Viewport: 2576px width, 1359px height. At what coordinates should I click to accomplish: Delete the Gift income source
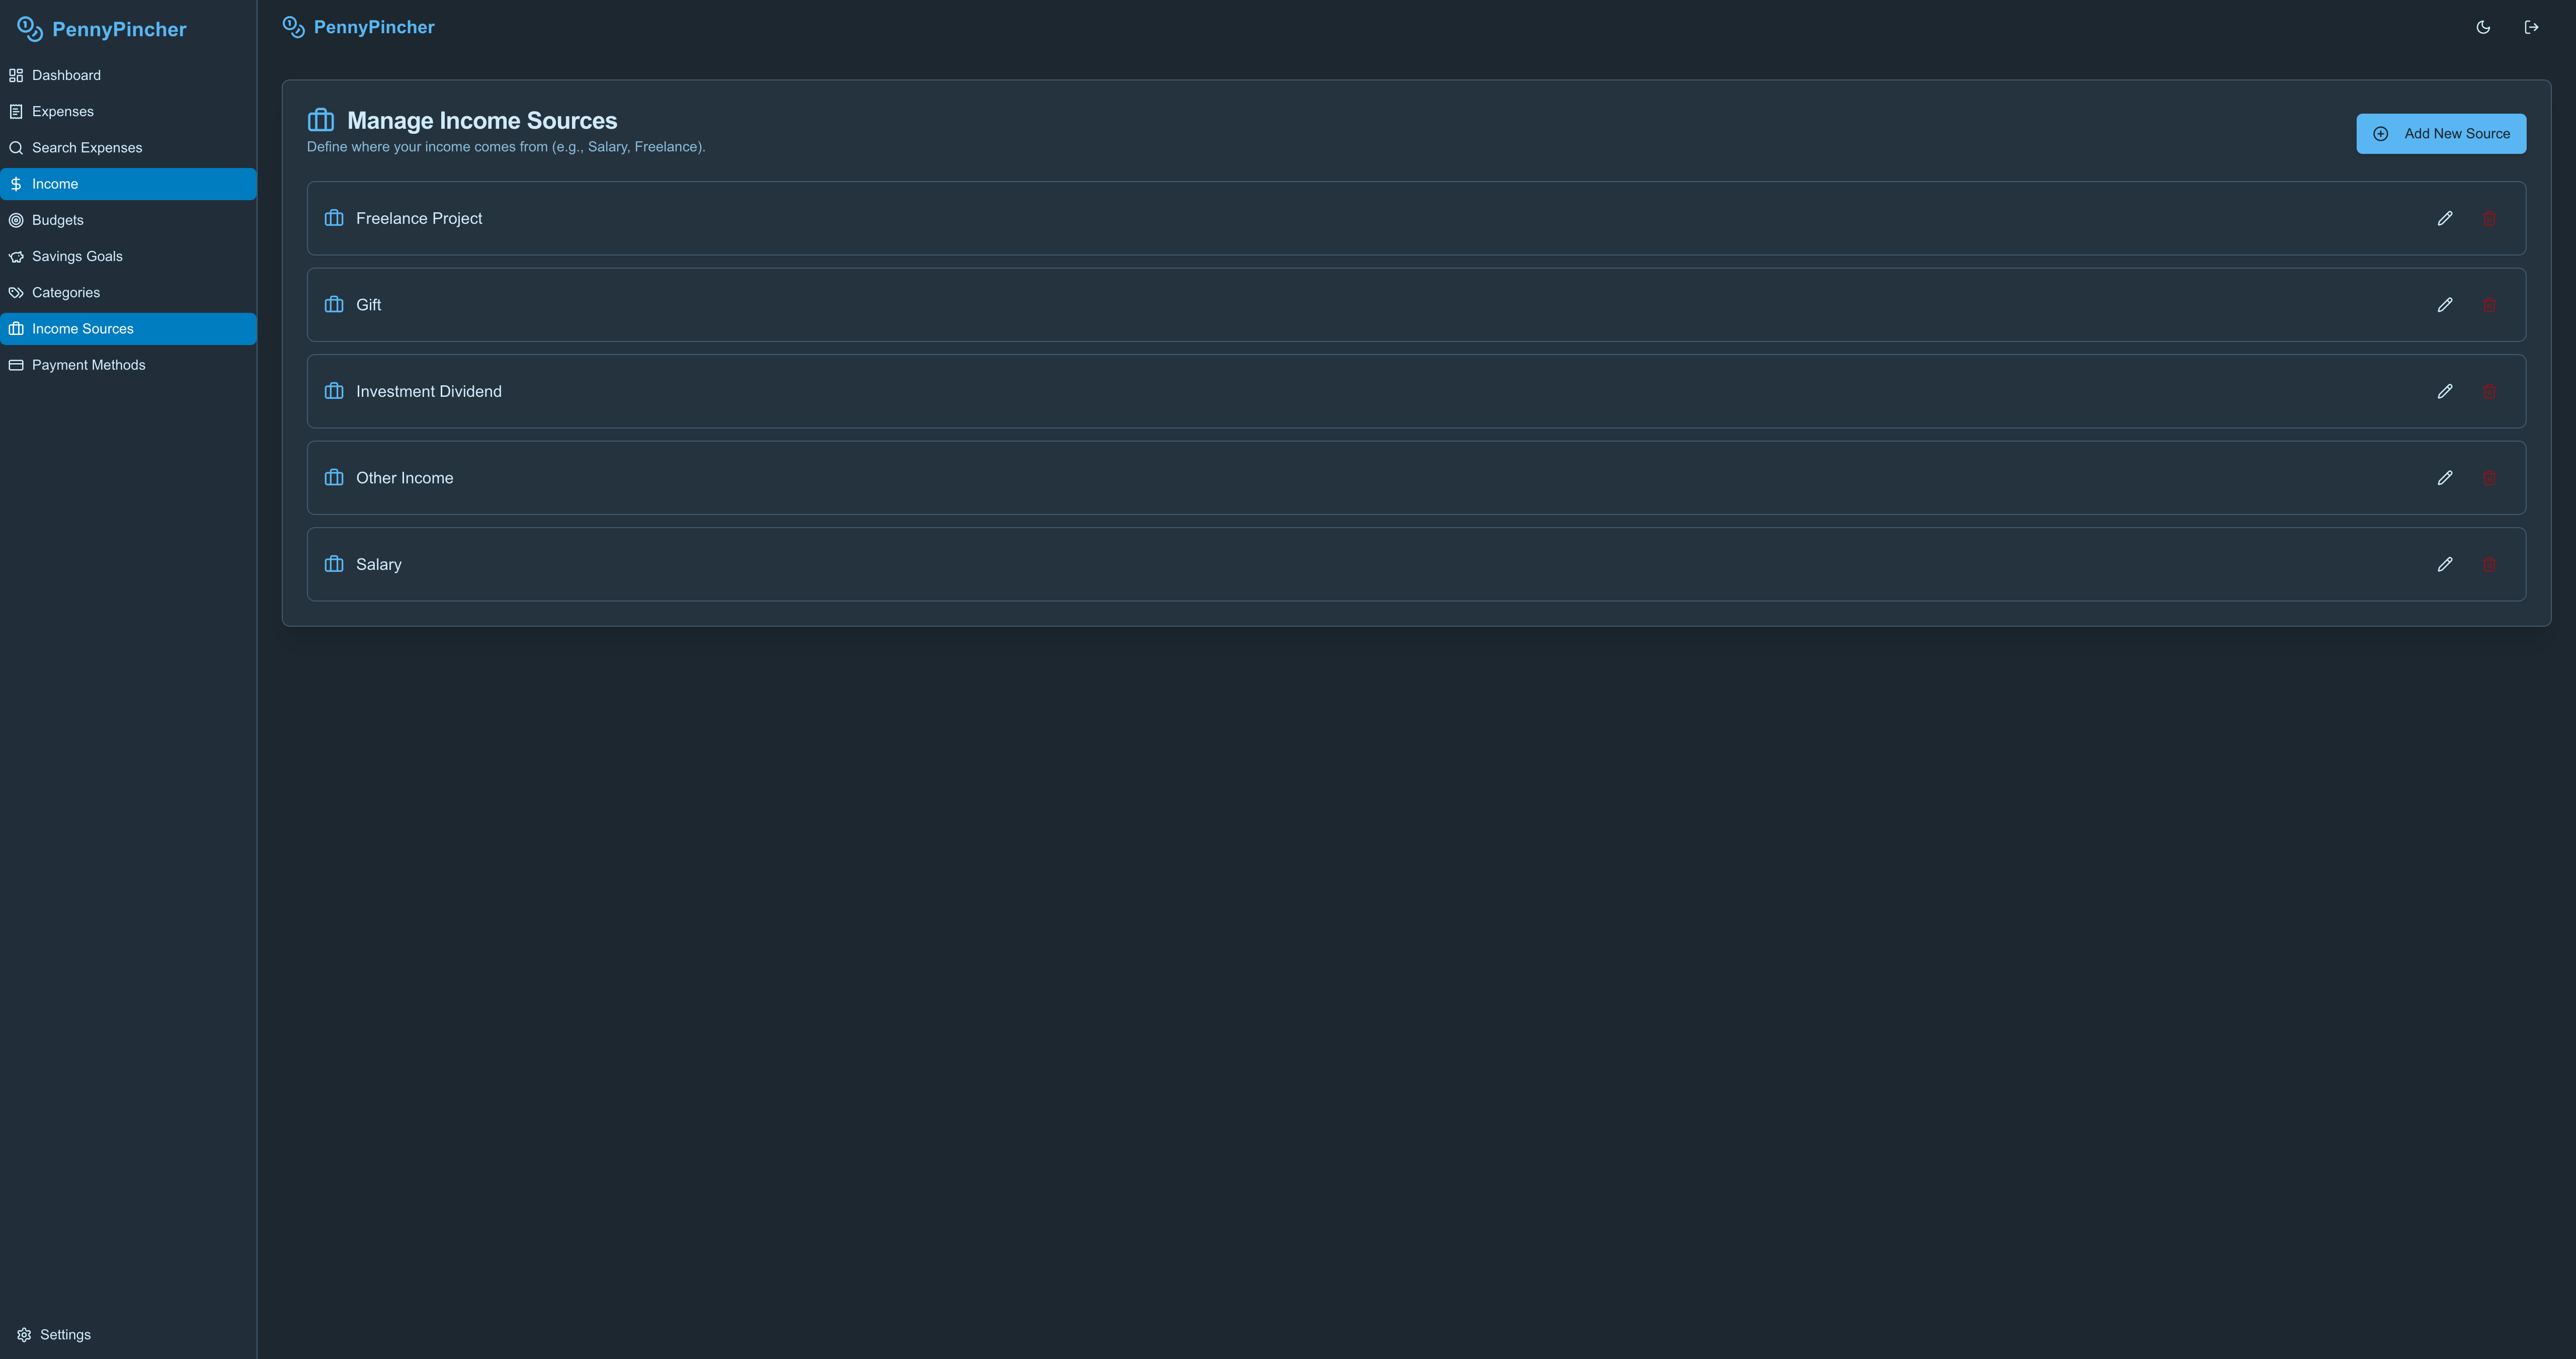(2489, 305)
